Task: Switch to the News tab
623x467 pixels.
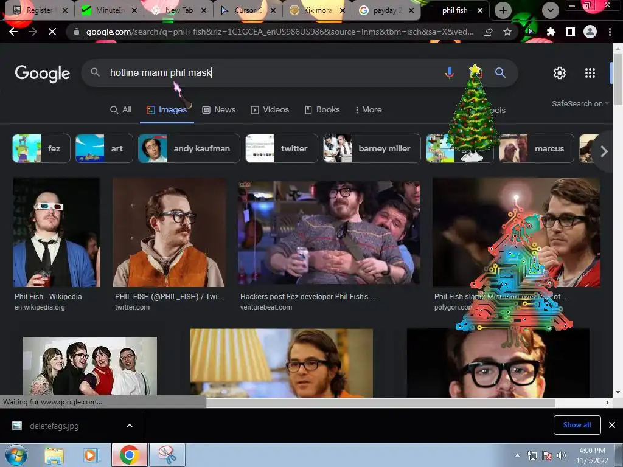Action: coord(219,110)
